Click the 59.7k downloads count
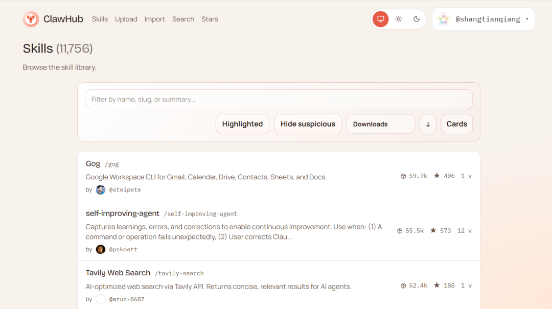This screenshot has height=309, width=552. coord(418,176)
